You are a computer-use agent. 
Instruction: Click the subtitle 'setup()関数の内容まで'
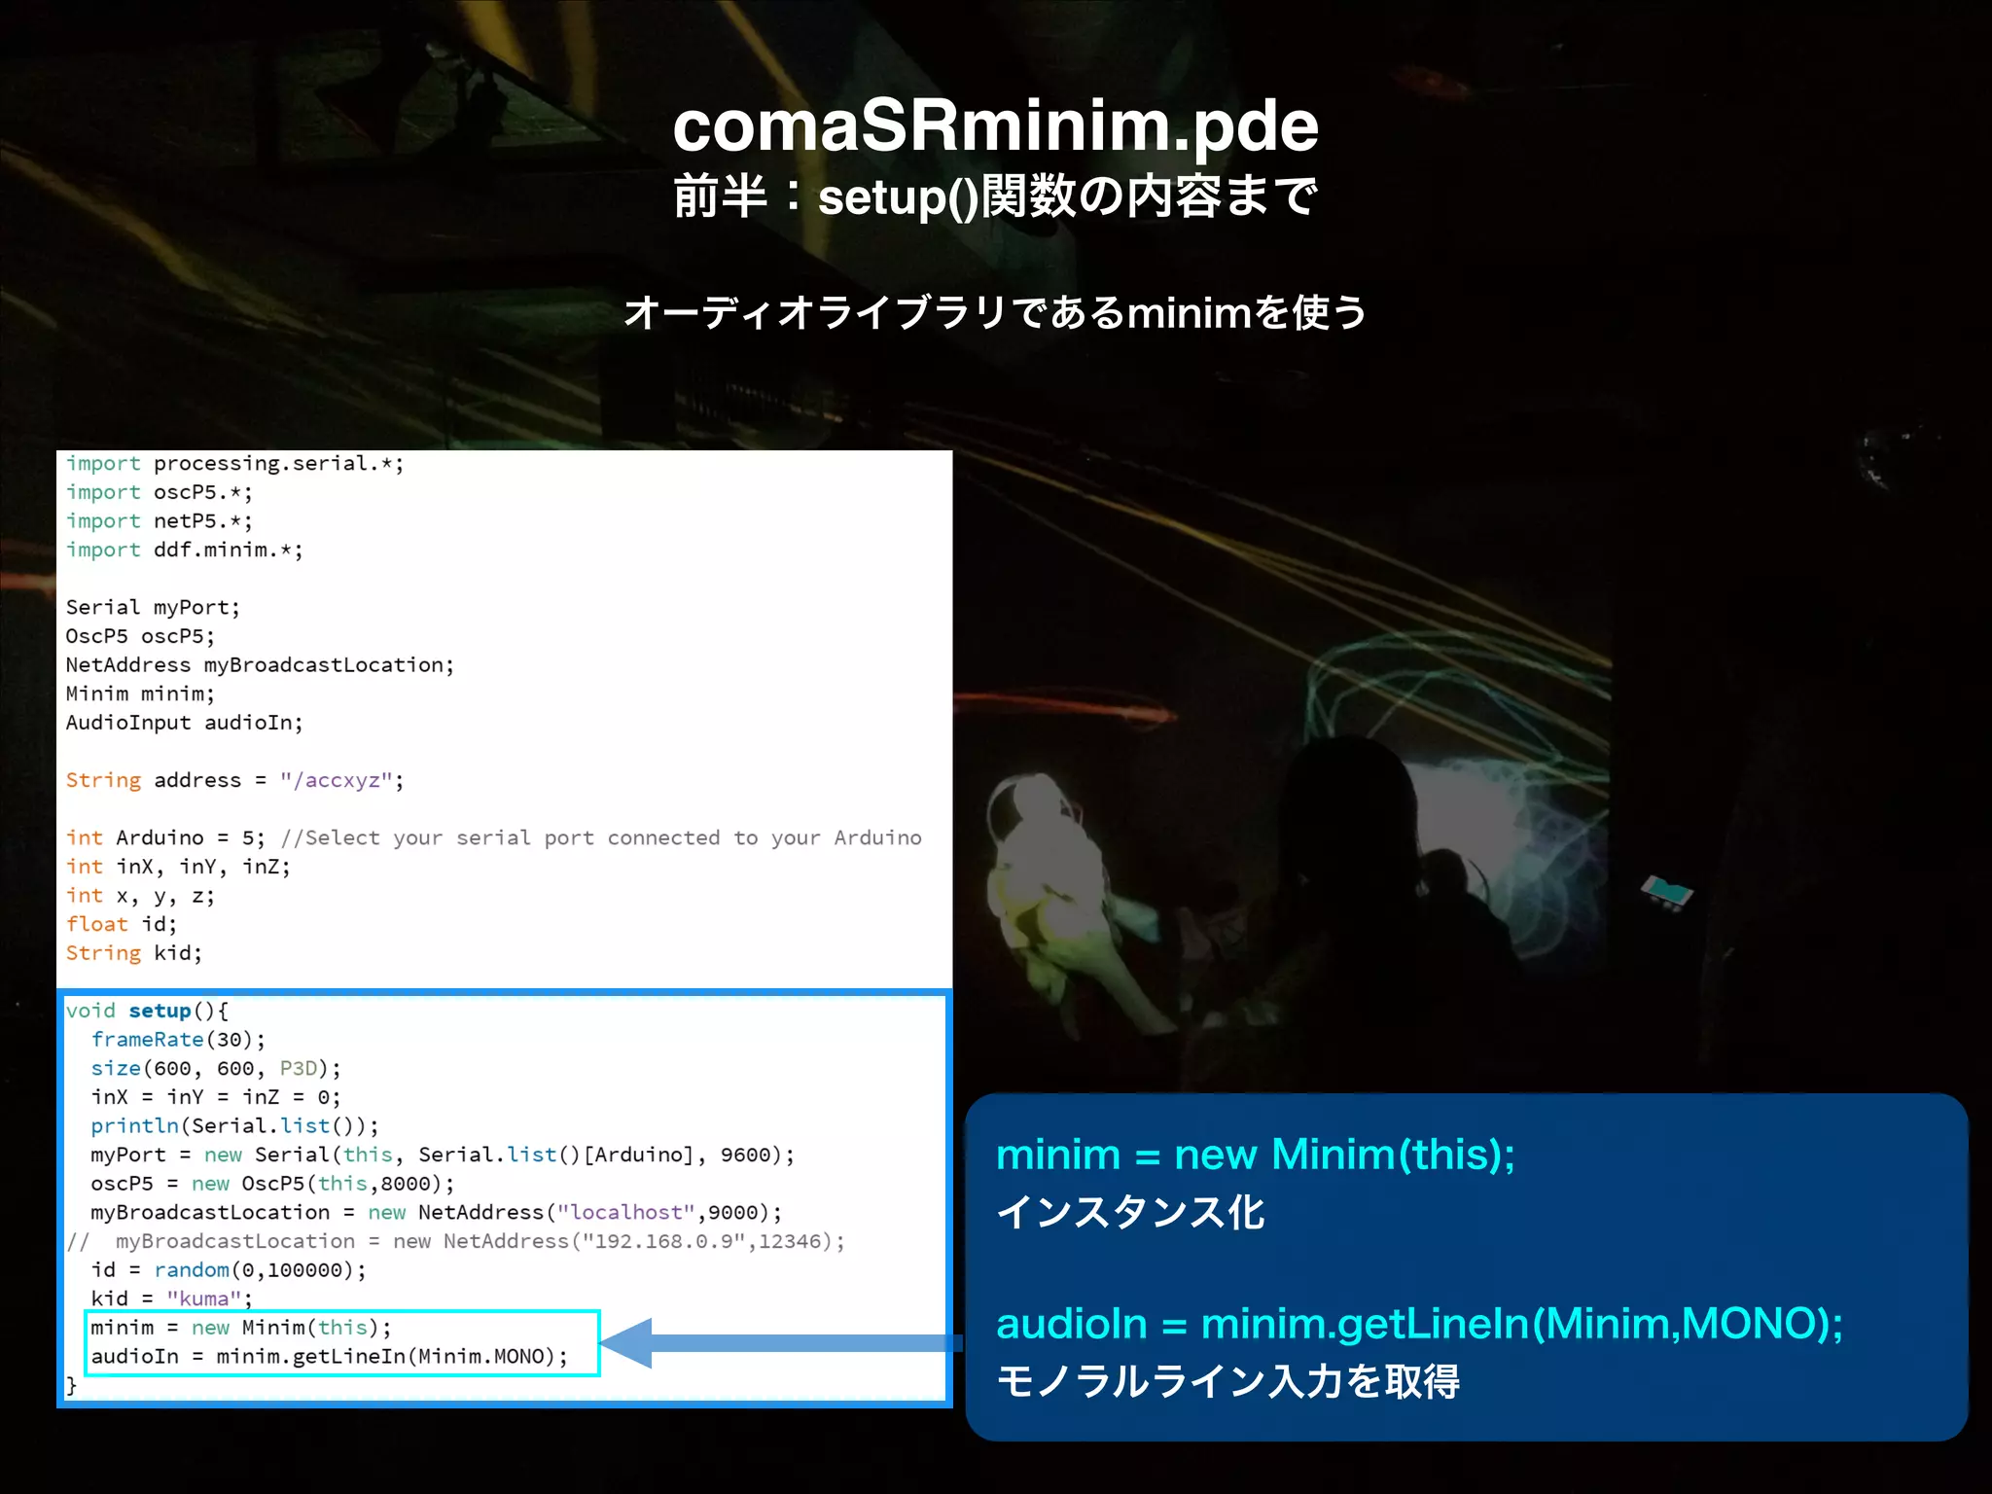[1067, 197]
